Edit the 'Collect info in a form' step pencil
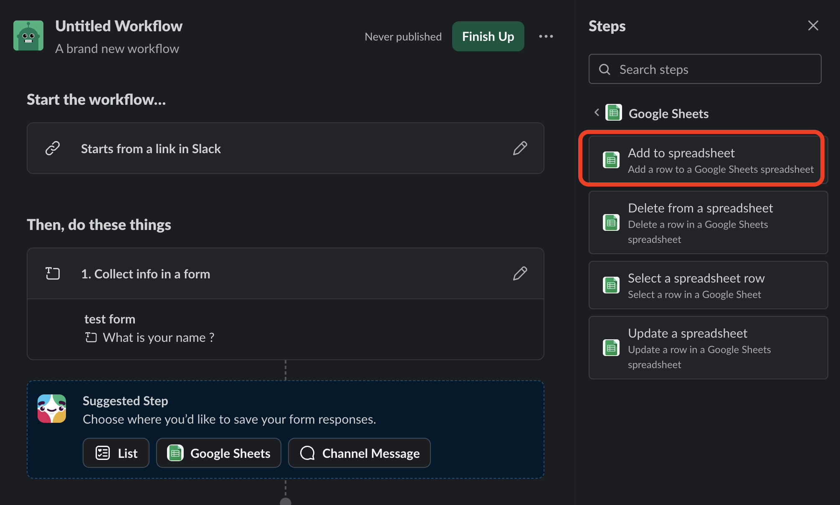Viewport: 840px width, 505px height. pyautogui.click(x=520, y=274)
